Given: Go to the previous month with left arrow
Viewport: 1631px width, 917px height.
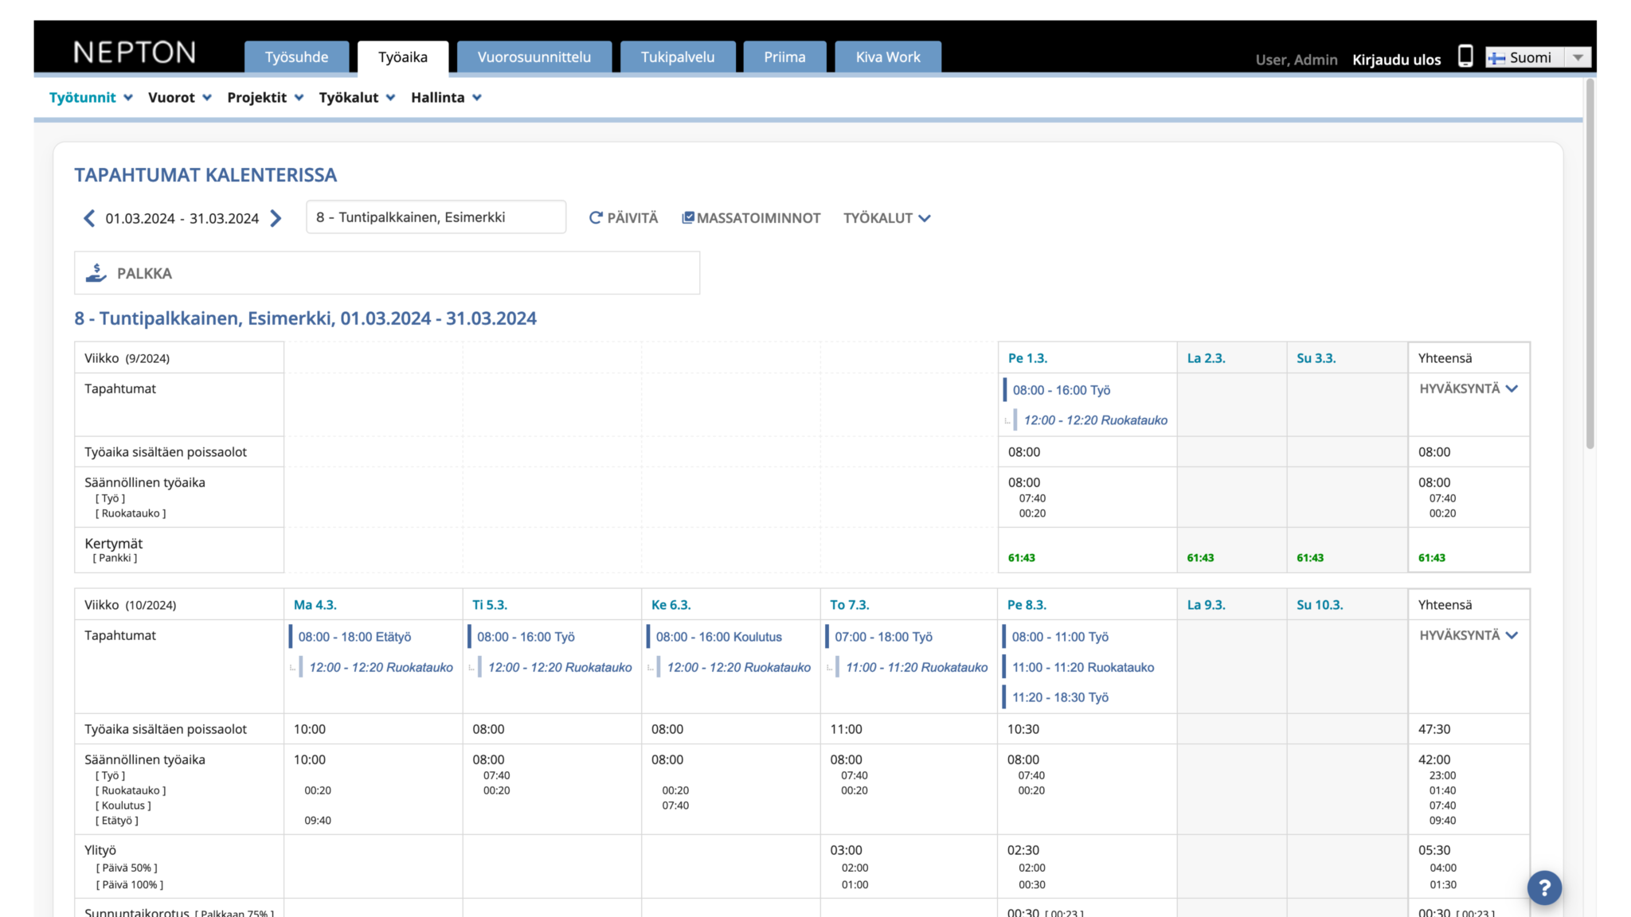Looking at the screenshot, I should coord(89,218).
